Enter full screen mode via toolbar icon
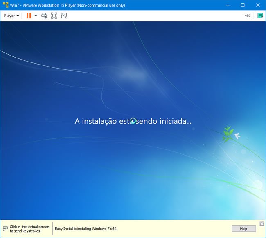The height and width of the screenshot is (238, 266). (54, 16)
